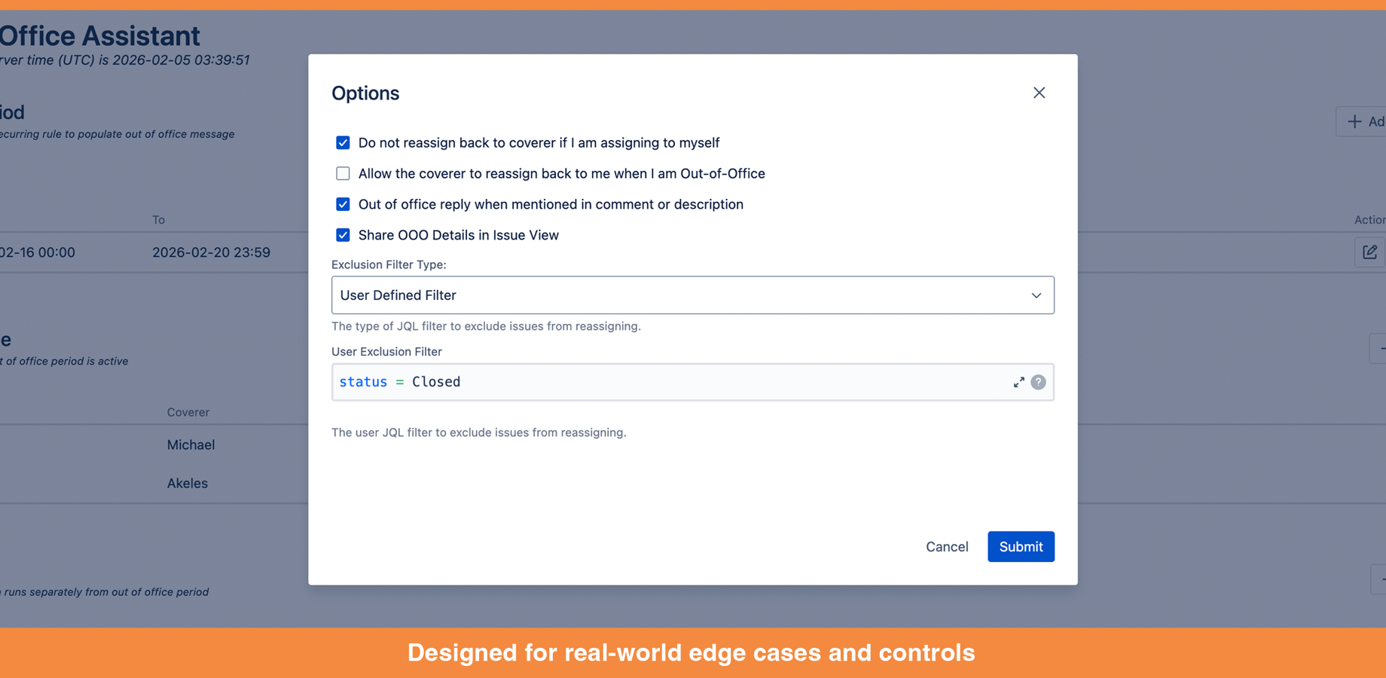1386x678 pixels.
Task: Cancel the Options dialog
Action: pos(947,546)
